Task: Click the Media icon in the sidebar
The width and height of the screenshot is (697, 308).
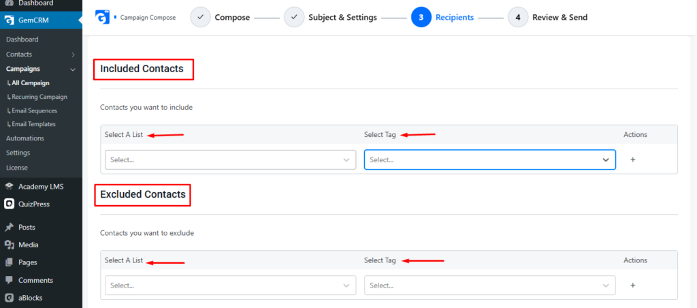Action: coord(9,245)
